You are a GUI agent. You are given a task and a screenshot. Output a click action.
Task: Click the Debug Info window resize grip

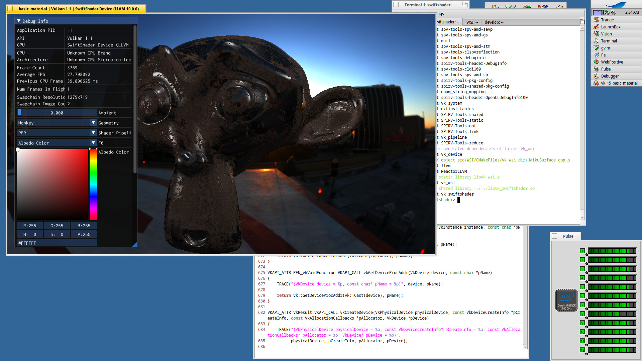[134, 245]
